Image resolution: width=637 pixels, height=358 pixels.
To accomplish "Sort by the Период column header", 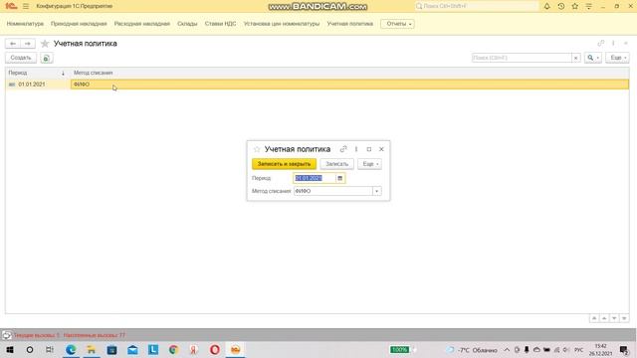I will click(37, 73).
